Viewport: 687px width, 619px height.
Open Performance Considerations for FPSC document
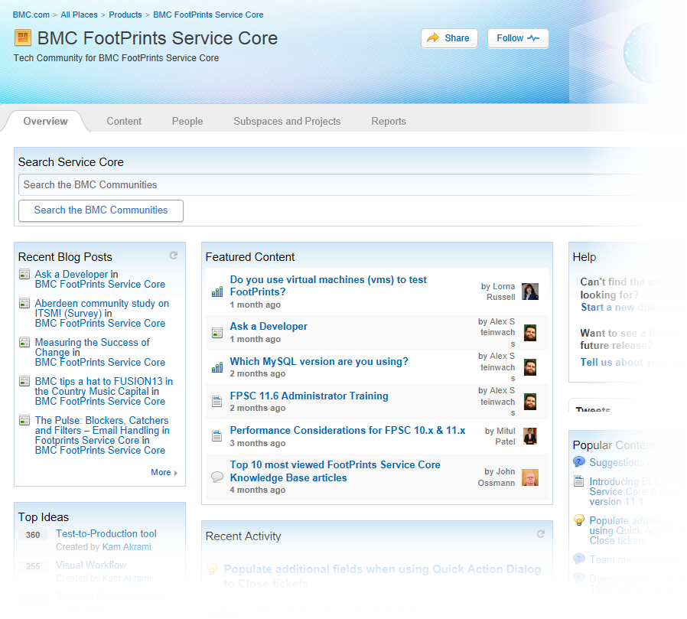click(347, 430)
